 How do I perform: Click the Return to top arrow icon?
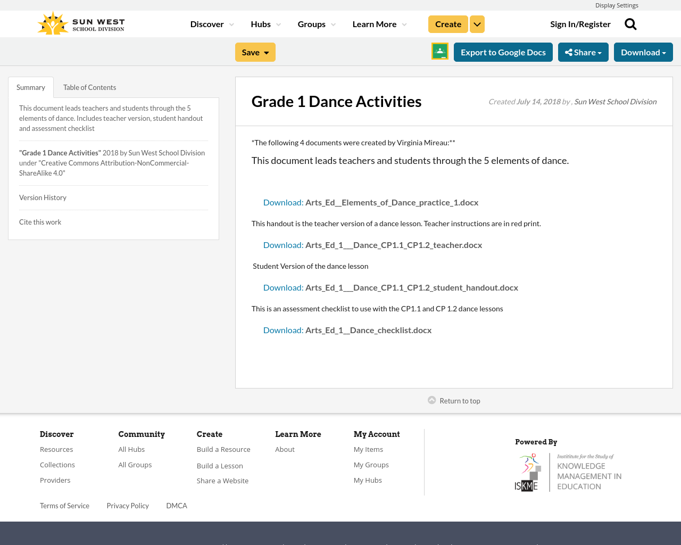click(431, 399)
